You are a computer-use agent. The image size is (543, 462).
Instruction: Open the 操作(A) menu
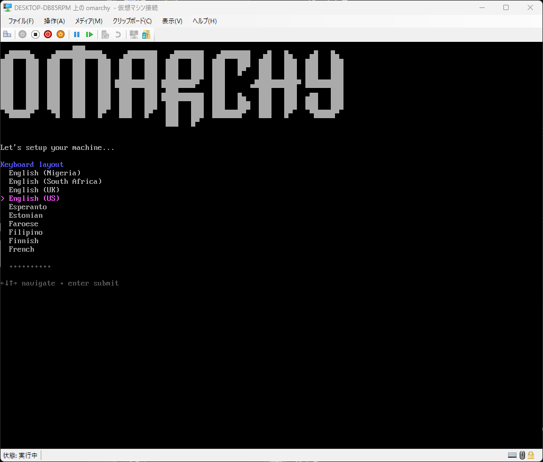tap(55, 21)
